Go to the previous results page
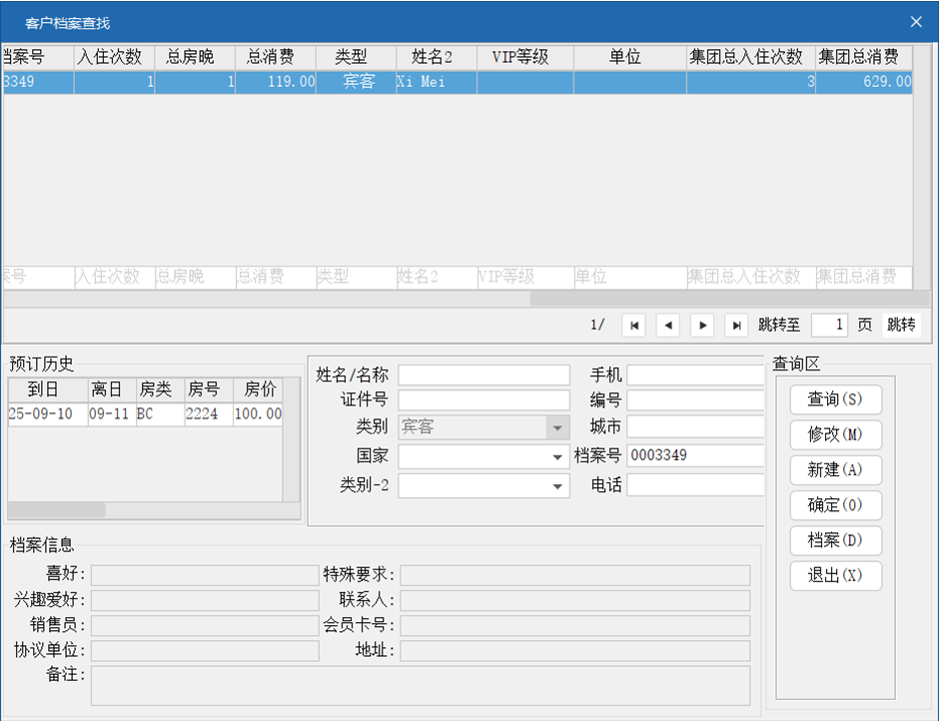Viewport: 939px width, 721px height. pyautogui.click(x=668, y=326)
